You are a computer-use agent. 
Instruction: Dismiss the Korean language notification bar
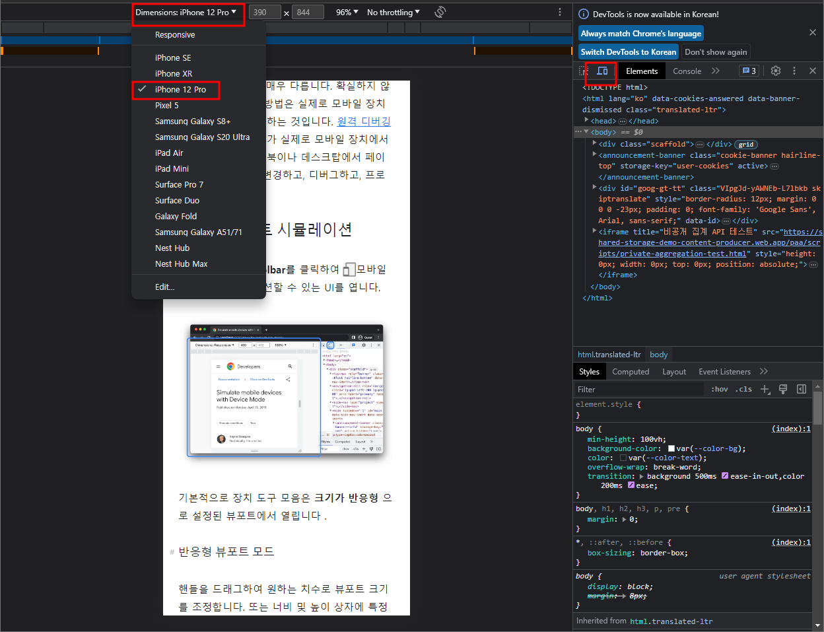pyautogui.click(x=813, y=32)
